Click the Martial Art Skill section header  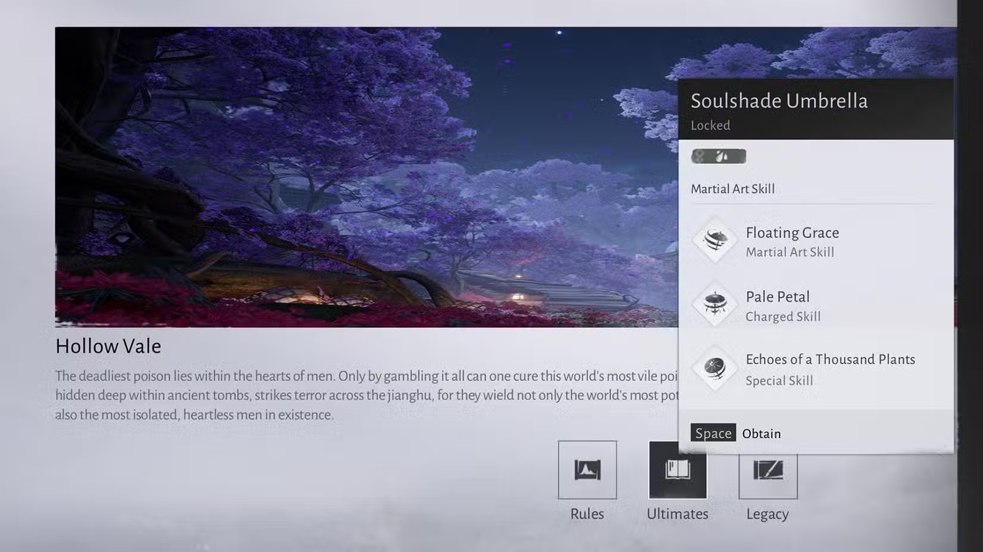732,189
